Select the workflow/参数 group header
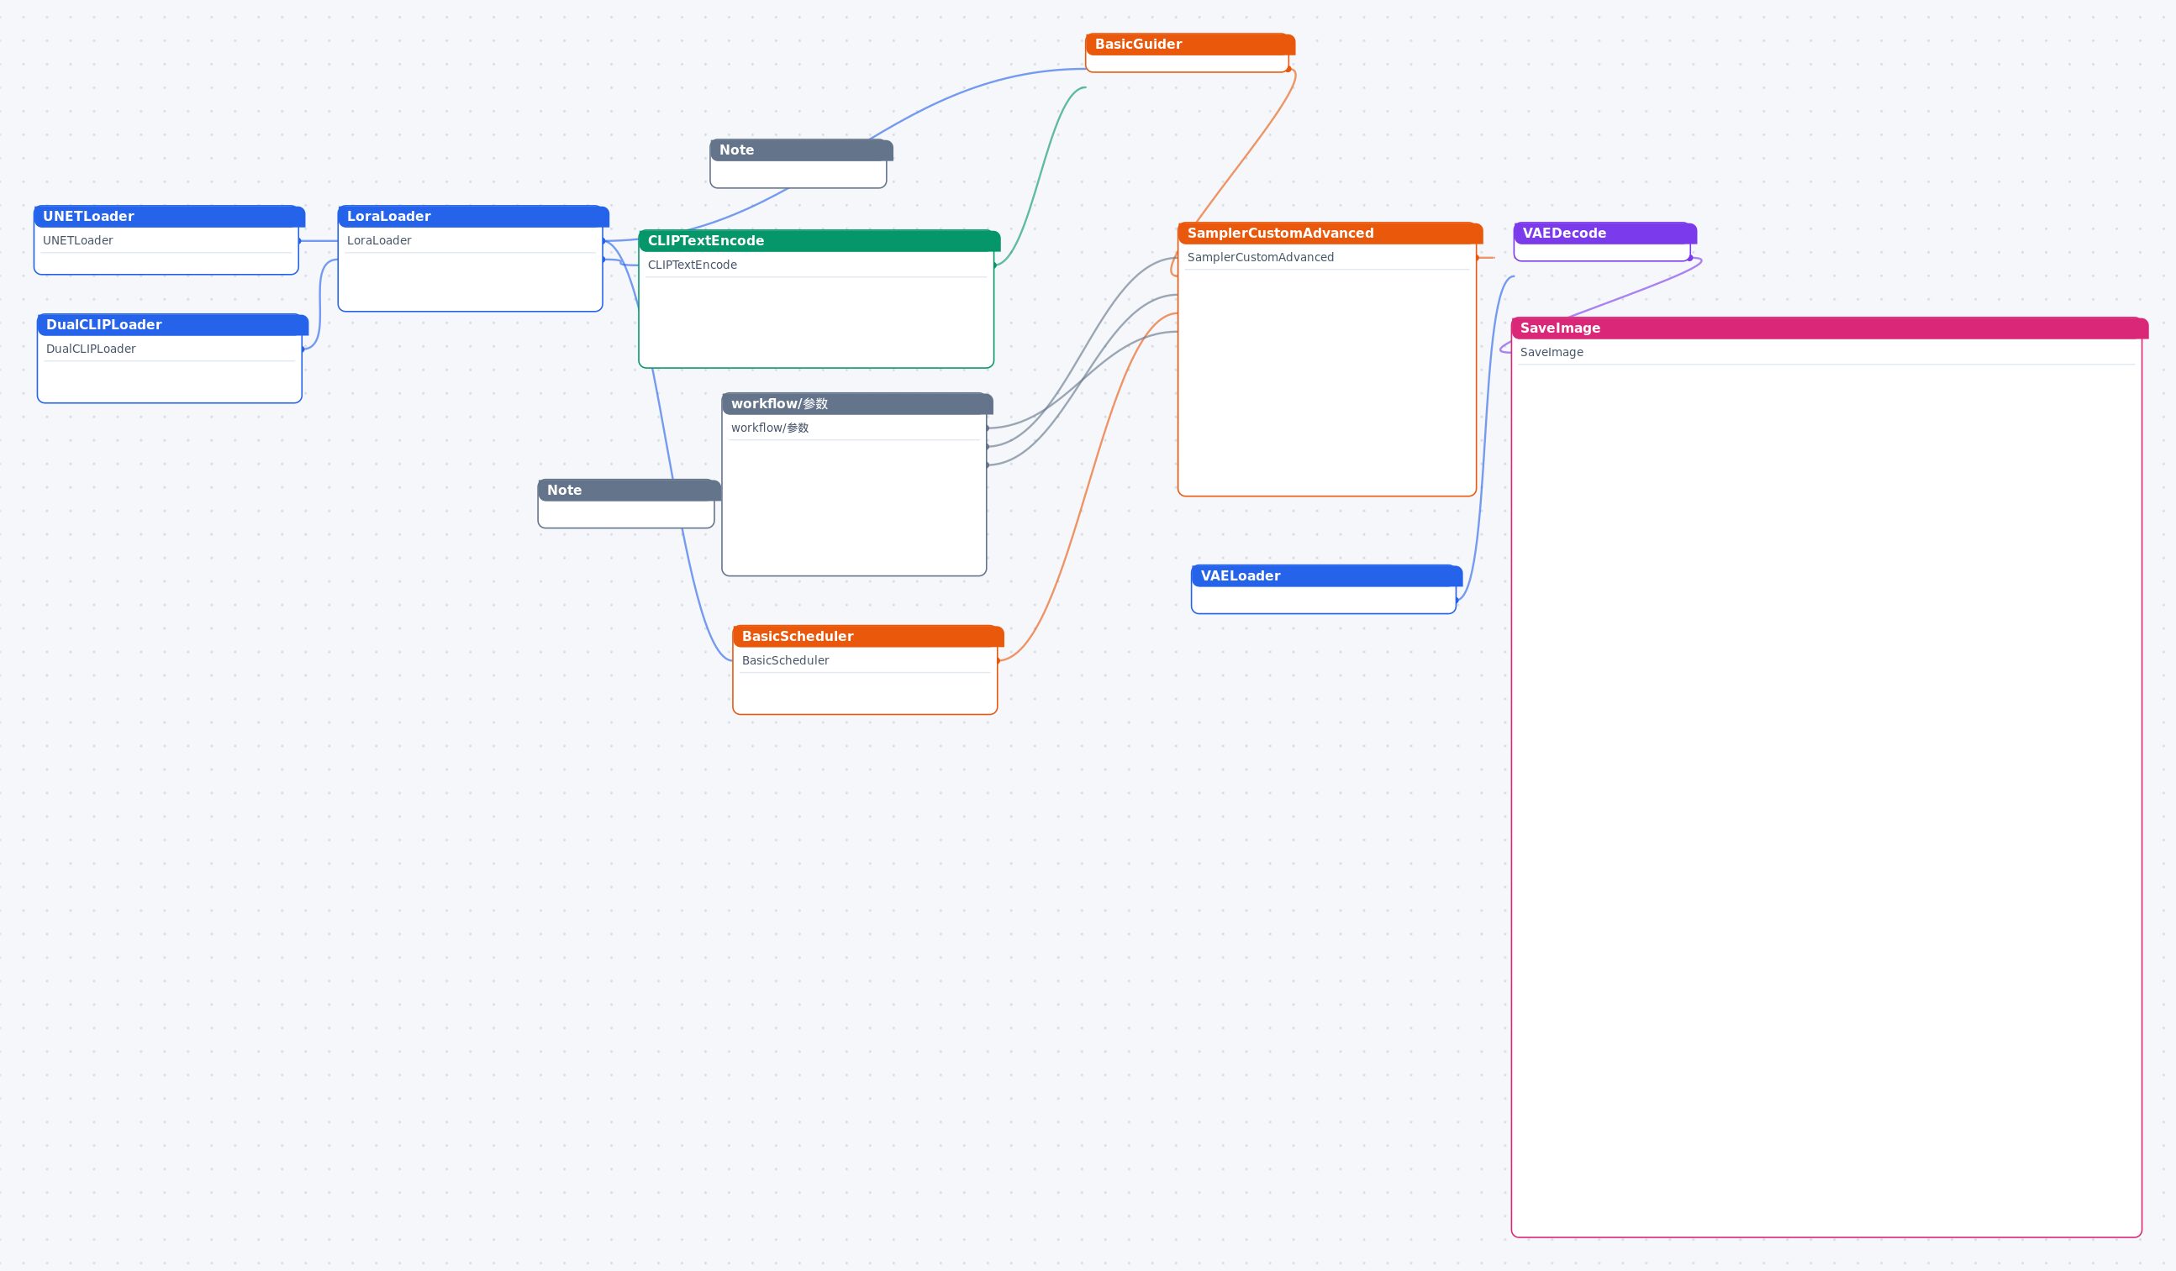 (856, 404)
